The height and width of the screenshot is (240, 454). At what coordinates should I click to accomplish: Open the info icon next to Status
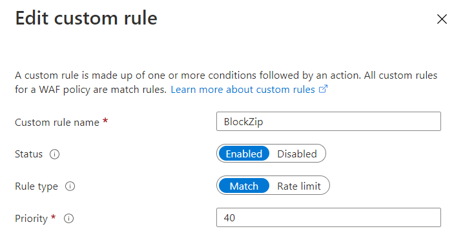[54, 154]
